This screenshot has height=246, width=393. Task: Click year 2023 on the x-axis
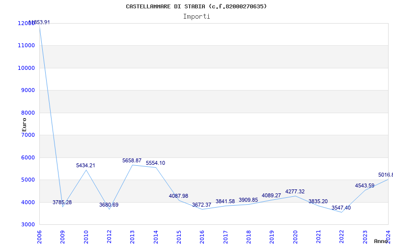[x=365, y=236]
